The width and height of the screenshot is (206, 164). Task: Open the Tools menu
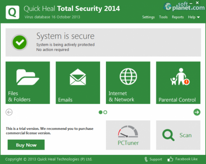[x=163, y=17]
